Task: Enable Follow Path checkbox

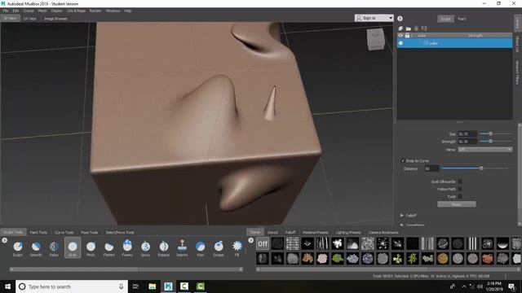Action: (460, 189)
